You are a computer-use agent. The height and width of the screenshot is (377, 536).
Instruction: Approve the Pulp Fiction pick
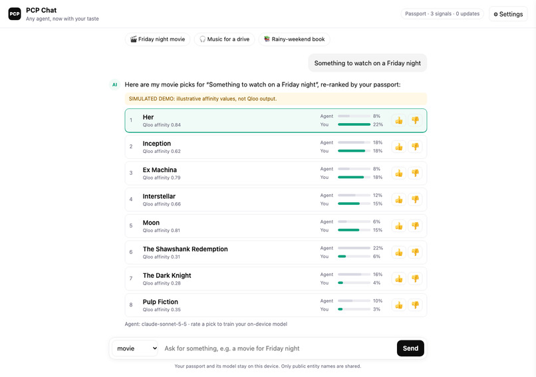[398, 305]
